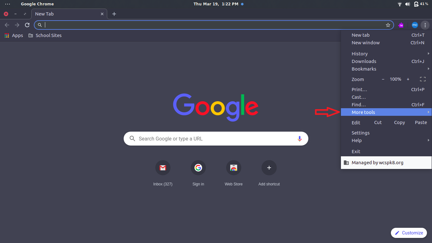Focus the Chrome address bar
Viewport: 432px width, 243px height.
point(214,25)
